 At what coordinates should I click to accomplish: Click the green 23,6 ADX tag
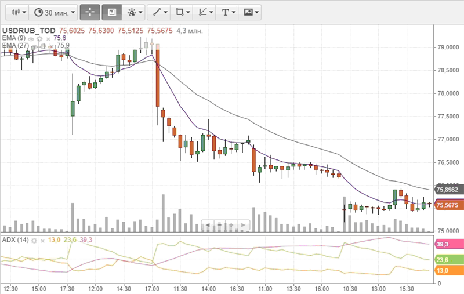click(448, 260)
